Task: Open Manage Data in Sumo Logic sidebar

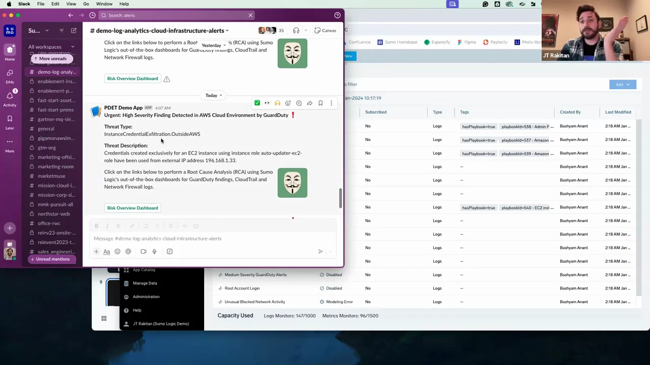Action: pyautogui.click(x=145, y=283)
